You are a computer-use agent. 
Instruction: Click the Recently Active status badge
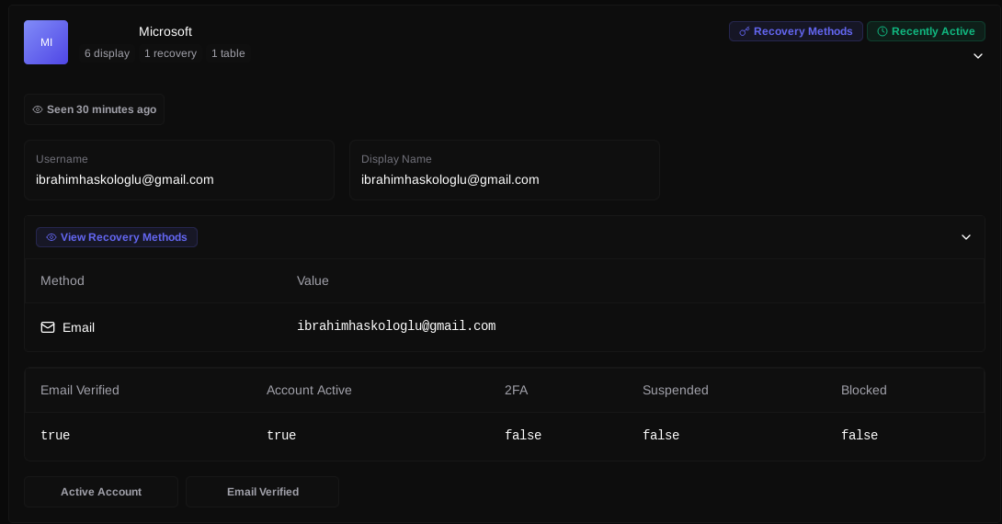(926, 31)
